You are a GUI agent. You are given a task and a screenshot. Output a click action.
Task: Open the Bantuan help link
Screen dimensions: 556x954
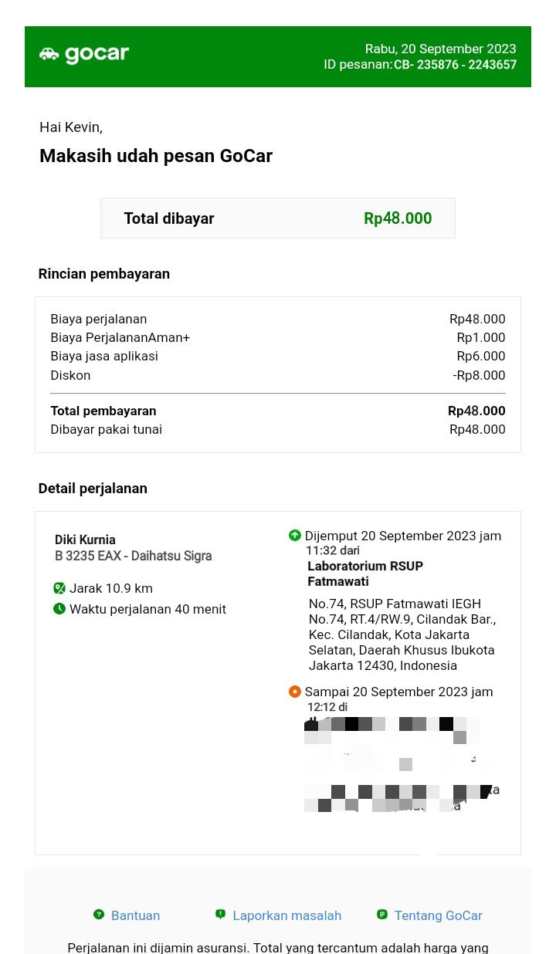[x=135, y=915]
